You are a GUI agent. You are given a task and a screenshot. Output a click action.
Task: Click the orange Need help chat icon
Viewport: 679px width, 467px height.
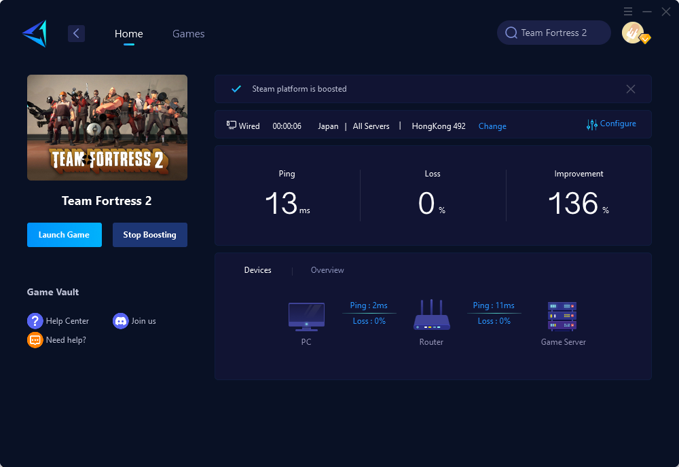(35, 340)
